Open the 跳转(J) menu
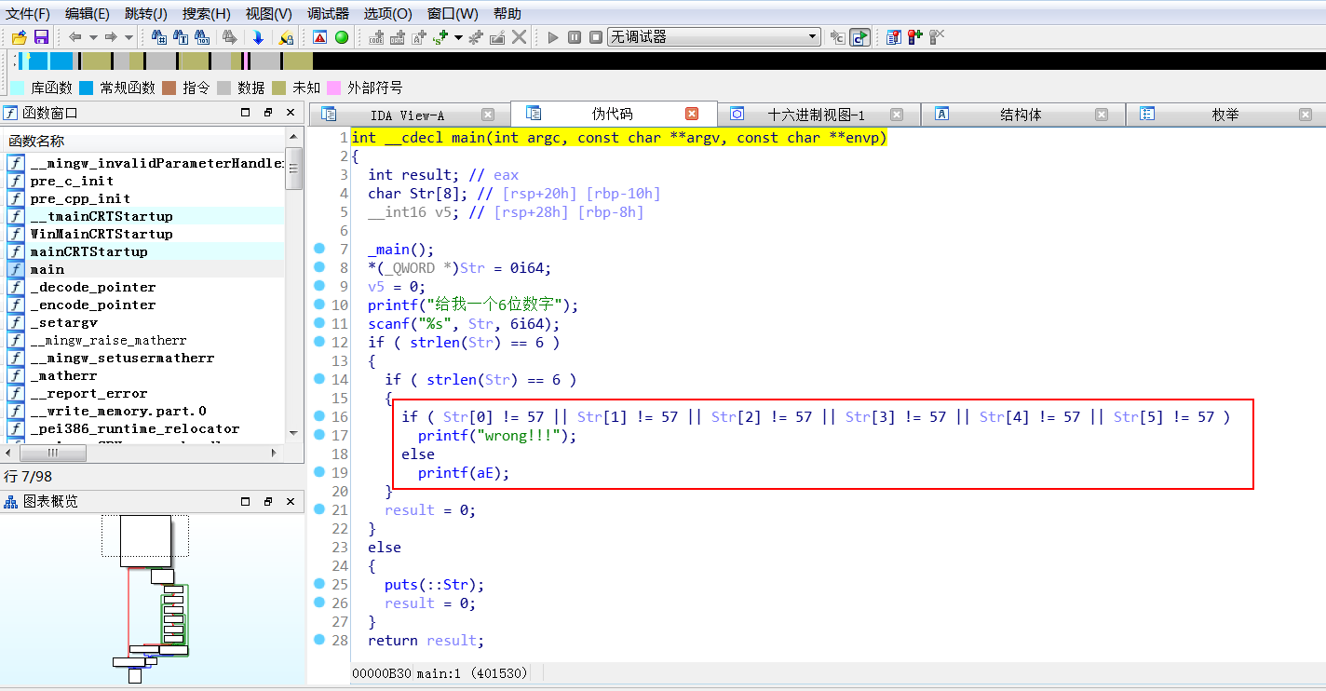The width and height of the screenshot is (1326, 691). pyautogui.click(x=145, y=13)
